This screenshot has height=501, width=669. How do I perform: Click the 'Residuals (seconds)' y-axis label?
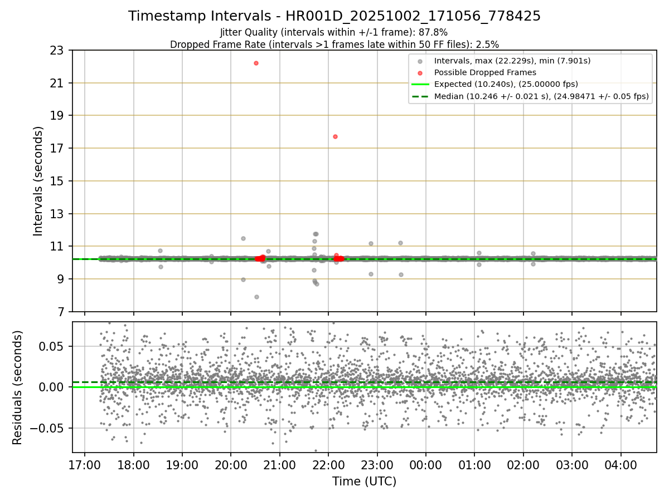[x=18, y=387]
